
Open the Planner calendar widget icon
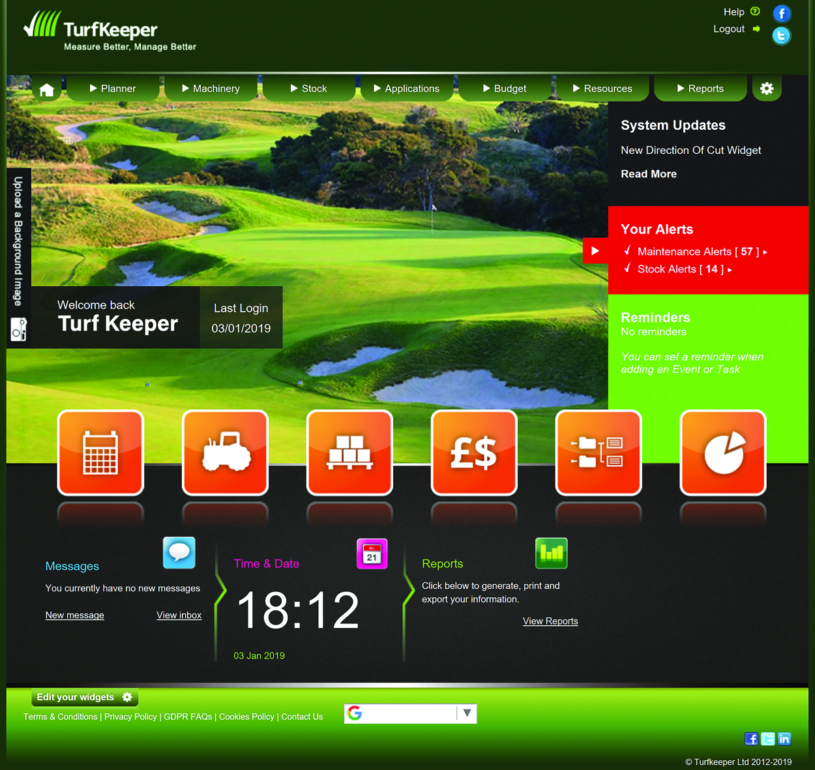pos(100,452)
